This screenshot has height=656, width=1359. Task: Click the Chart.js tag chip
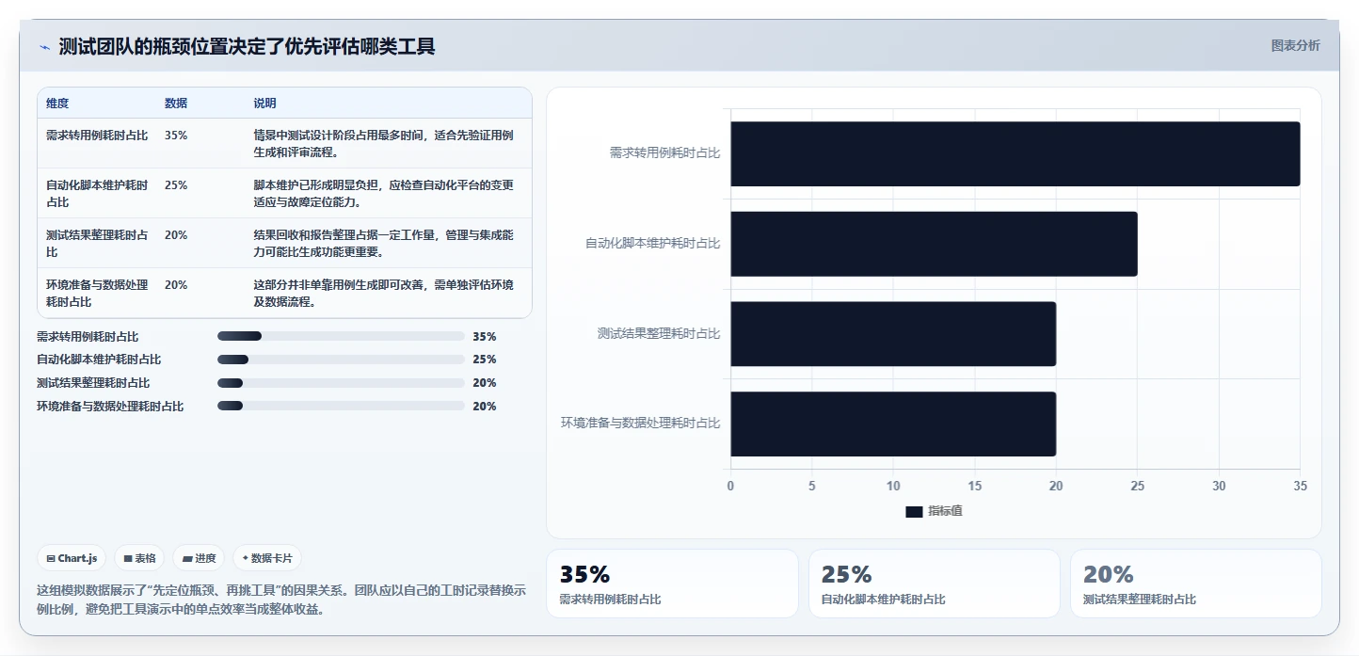click(x=72, y=558)
